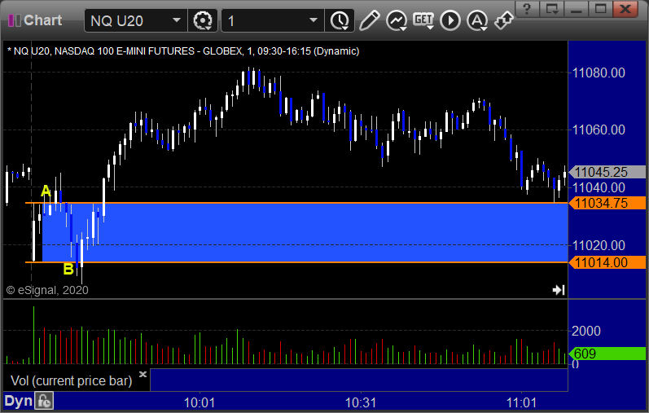Click the Chart window title icon

pos(14,20)
